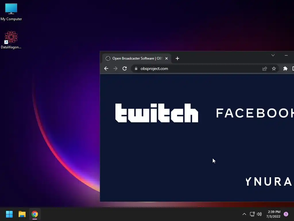Viewport: 294px width, 221px height.
Task: Open the Chrome tab search chevron
Action: (x=273, y=55)
